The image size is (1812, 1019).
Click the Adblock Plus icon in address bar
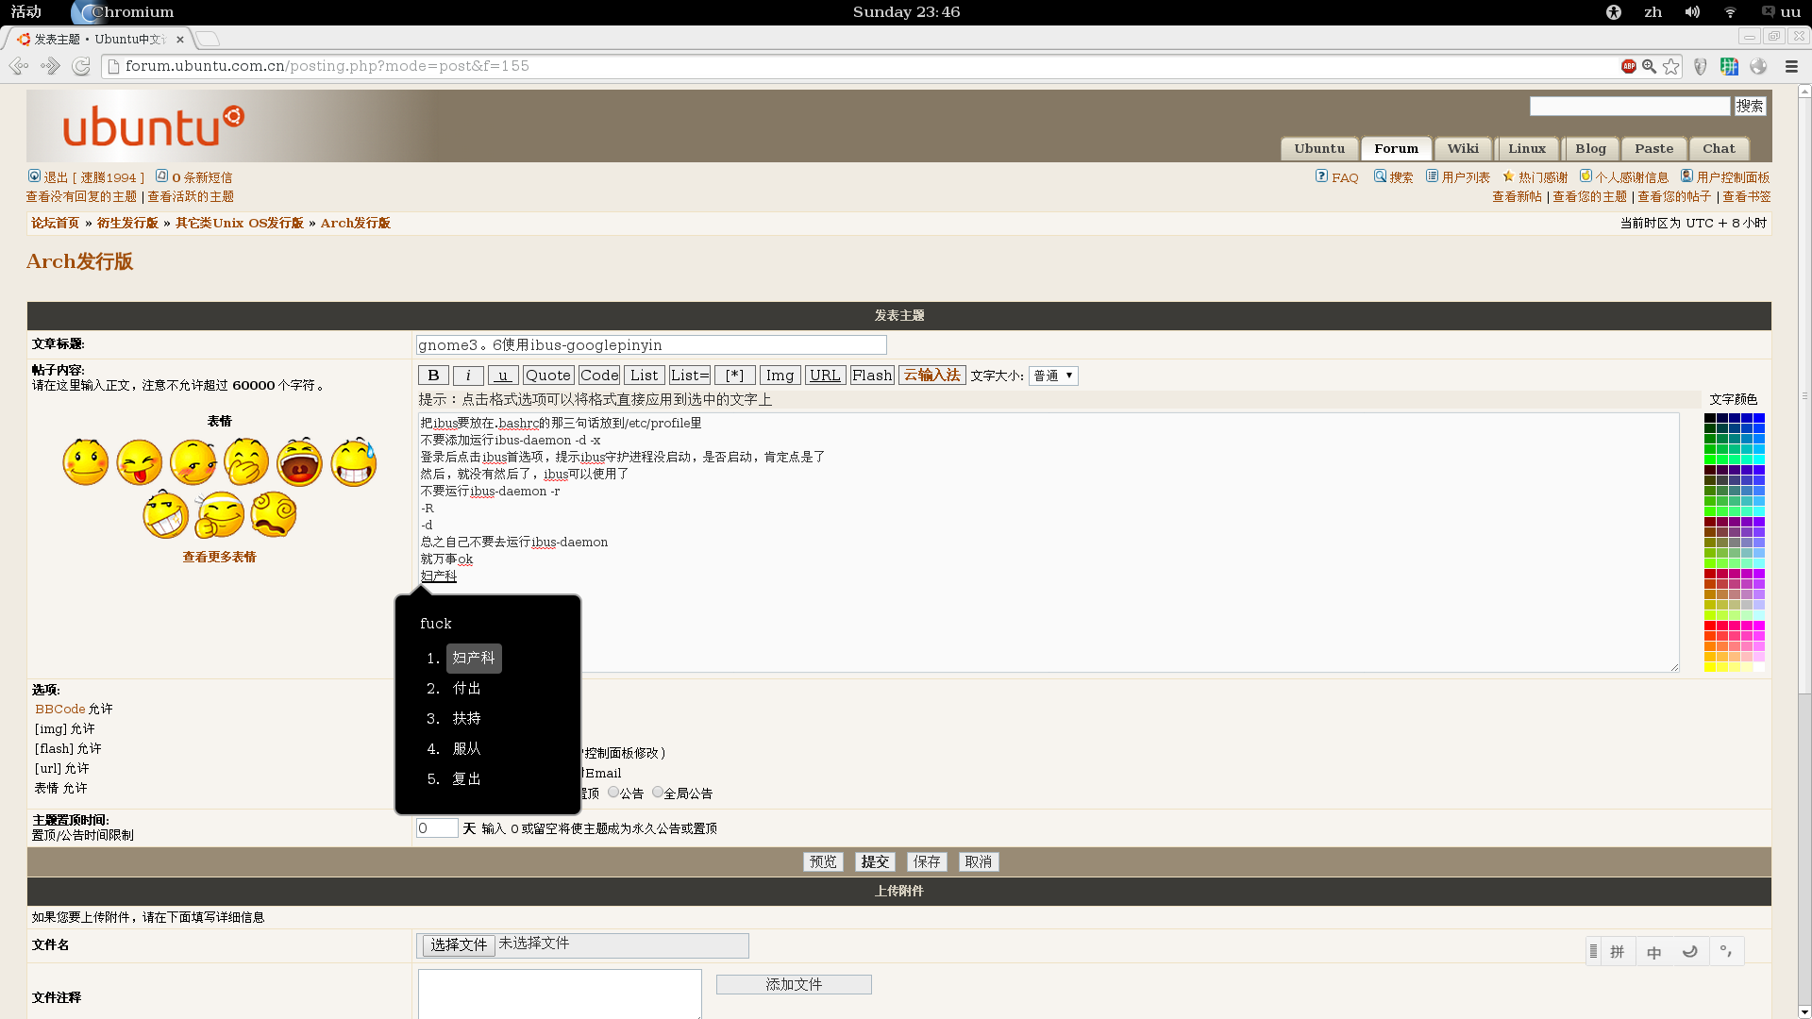(x=1629, y=66)
